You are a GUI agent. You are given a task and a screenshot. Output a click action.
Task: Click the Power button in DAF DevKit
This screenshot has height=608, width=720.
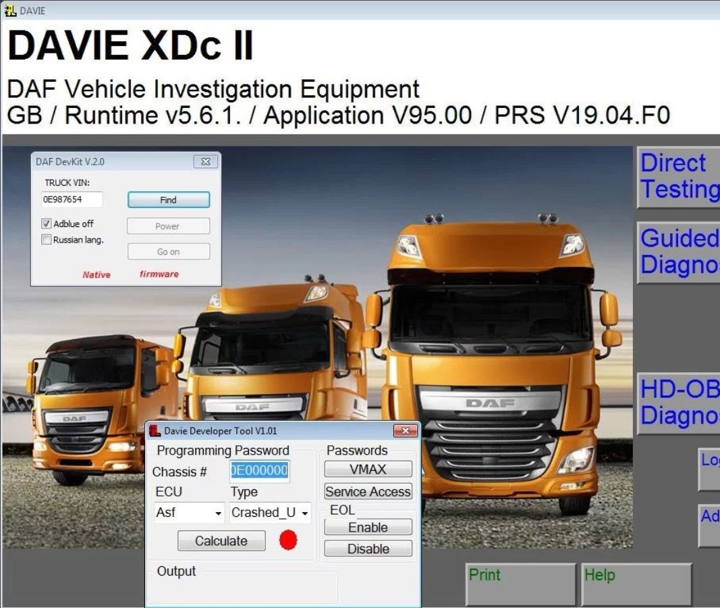169,226
